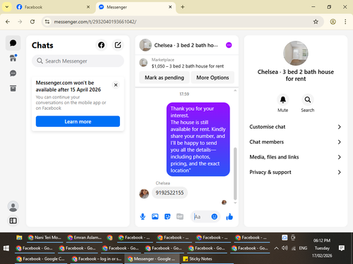Viewport: 353px width, 264px height.
Task: Start a new message with compose icon
Action: pos(118,45)
